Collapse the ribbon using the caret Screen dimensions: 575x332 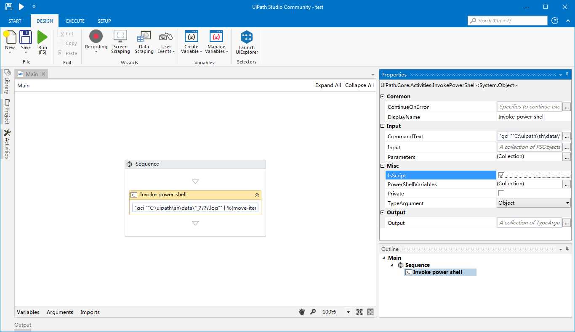pos(568,21)
